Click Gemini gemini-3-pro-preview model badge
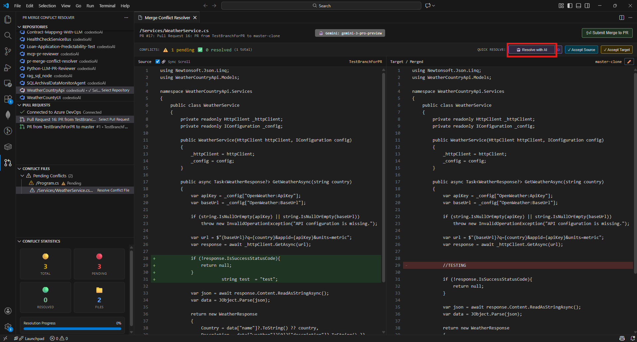 pos(350,33)
